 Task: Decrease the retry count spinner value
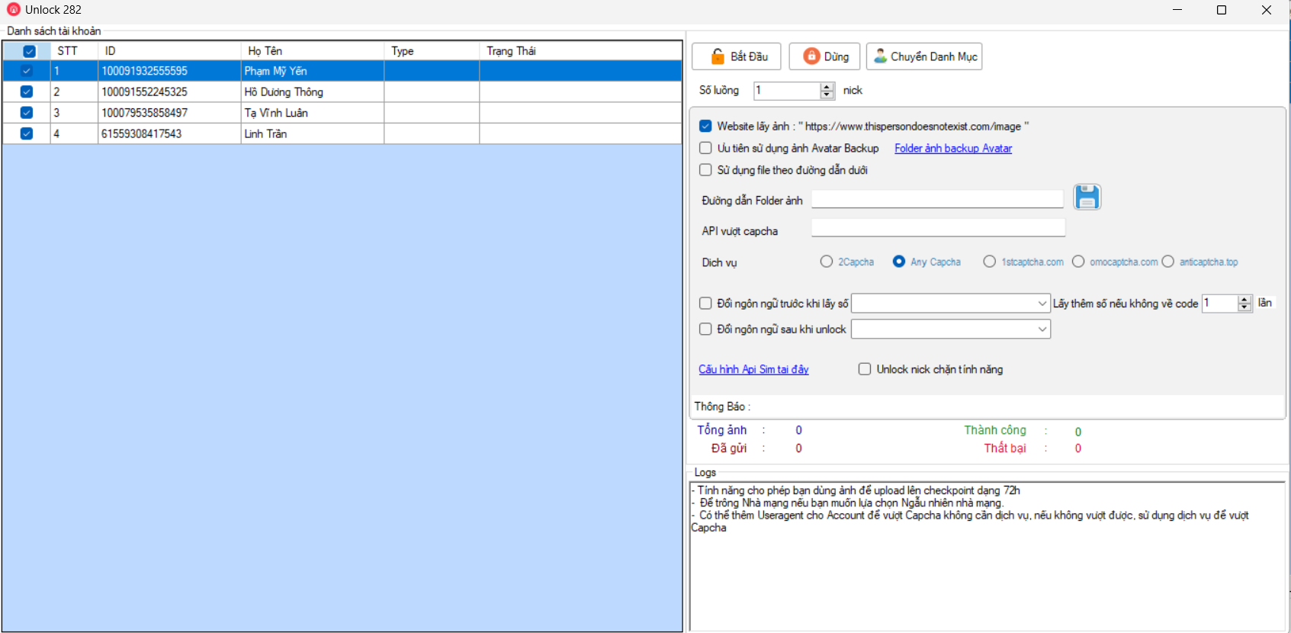[1244, 307]
